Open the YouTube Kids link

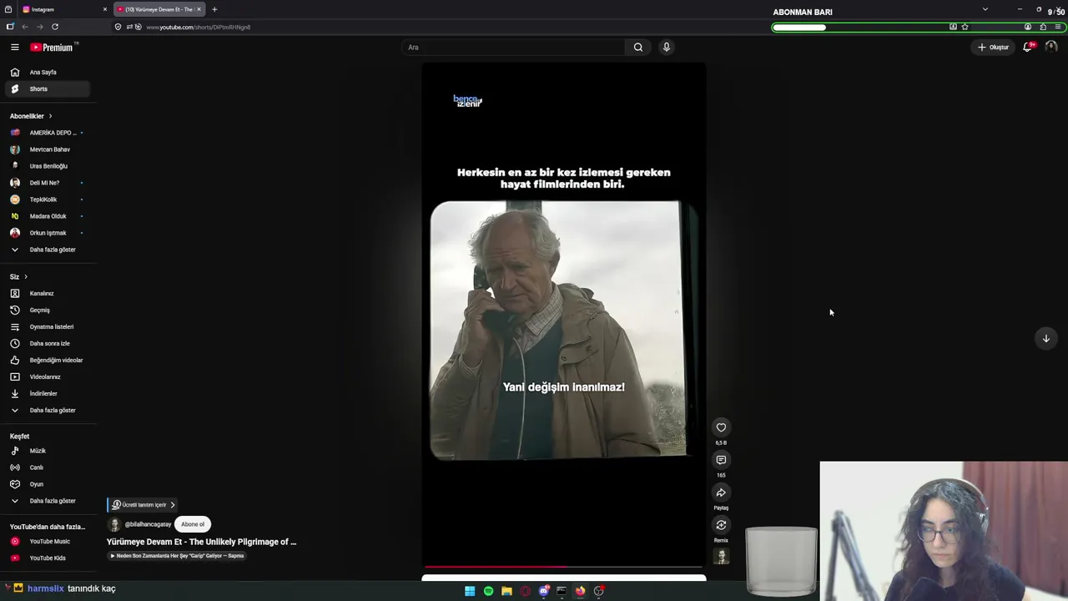click(48, 558)
